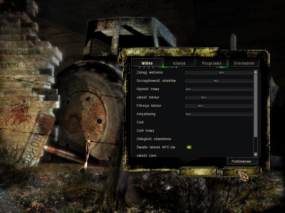The height and width of the screenshot is (213, 285).
Task: Click the Cień label
Action: pyautogui.click(x=140, y=122)
